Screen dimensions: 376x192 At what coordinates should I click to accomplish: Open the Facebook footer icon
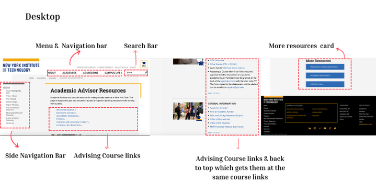[330, 128]
